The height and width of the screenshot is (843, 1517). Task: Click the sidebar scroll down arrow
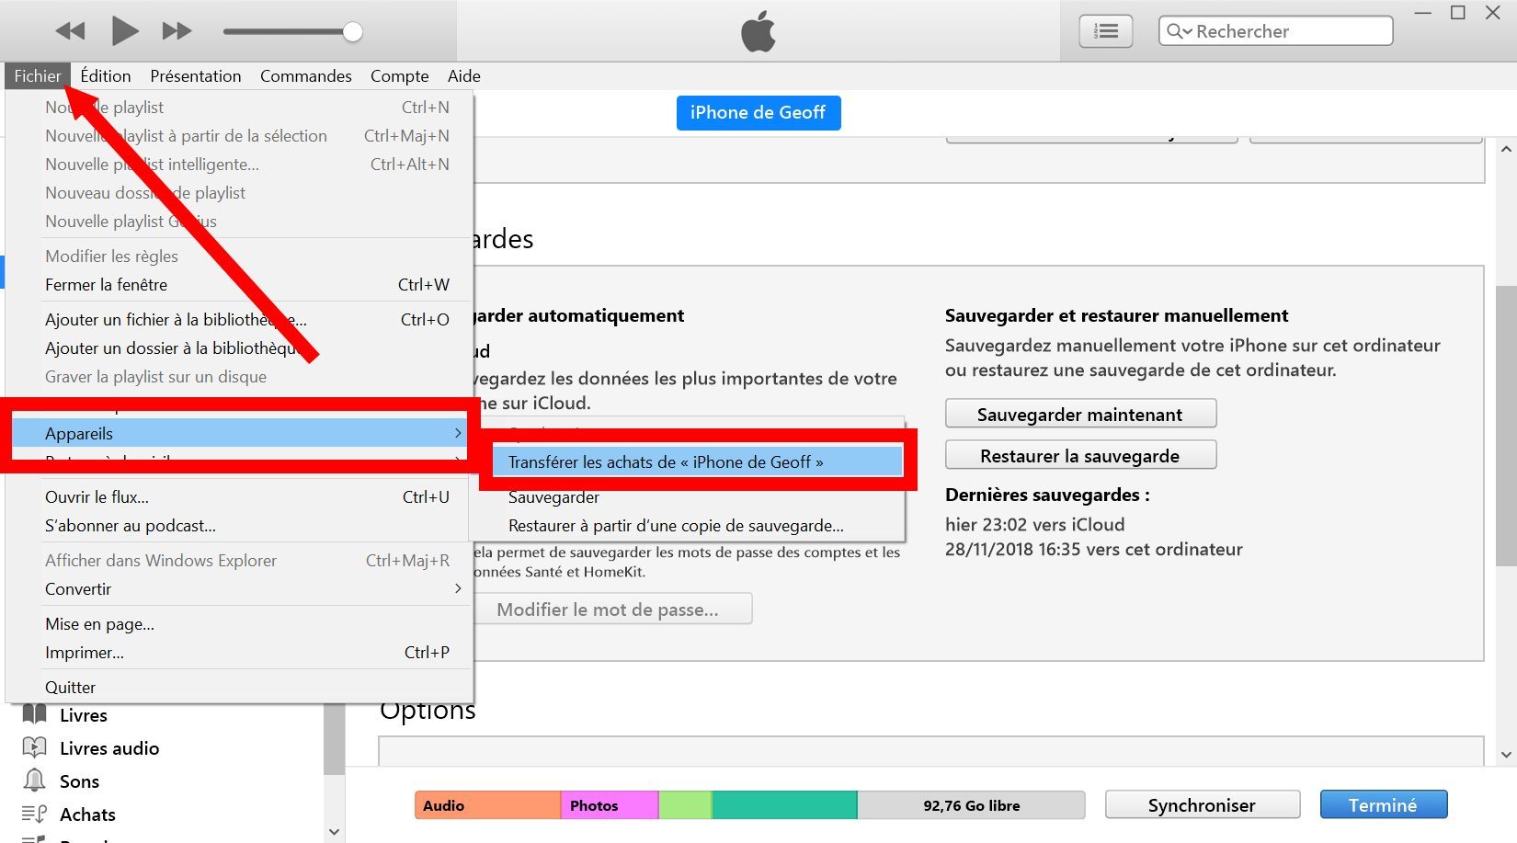334,831
